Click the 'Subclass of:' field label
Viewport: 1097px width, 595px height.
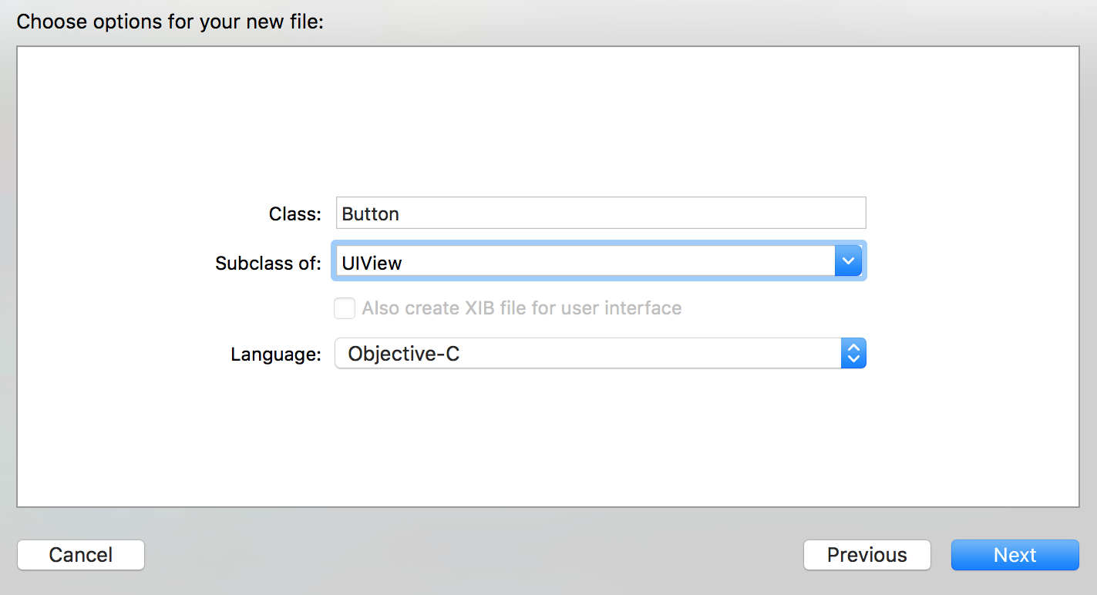point(268,263)
